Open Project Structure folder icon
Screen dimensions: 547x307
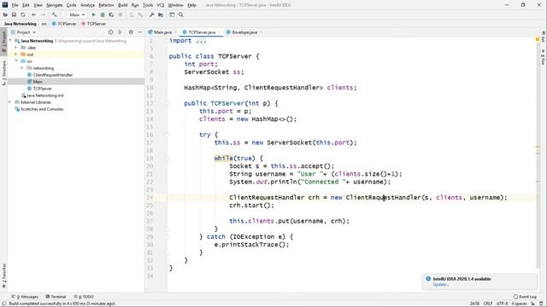(161, 15)
